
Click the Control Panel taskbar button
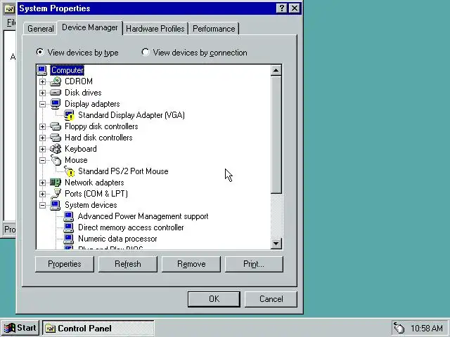(x=98, y=328)
